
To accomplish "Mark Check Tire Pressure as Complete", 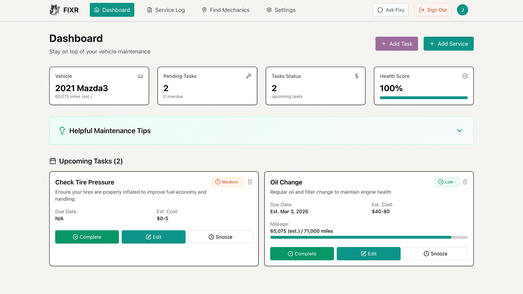I will [x=87, y=237].
